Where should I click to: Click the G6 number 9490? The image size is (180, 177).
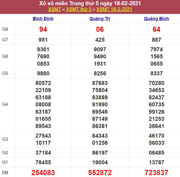tap(100, 56)
